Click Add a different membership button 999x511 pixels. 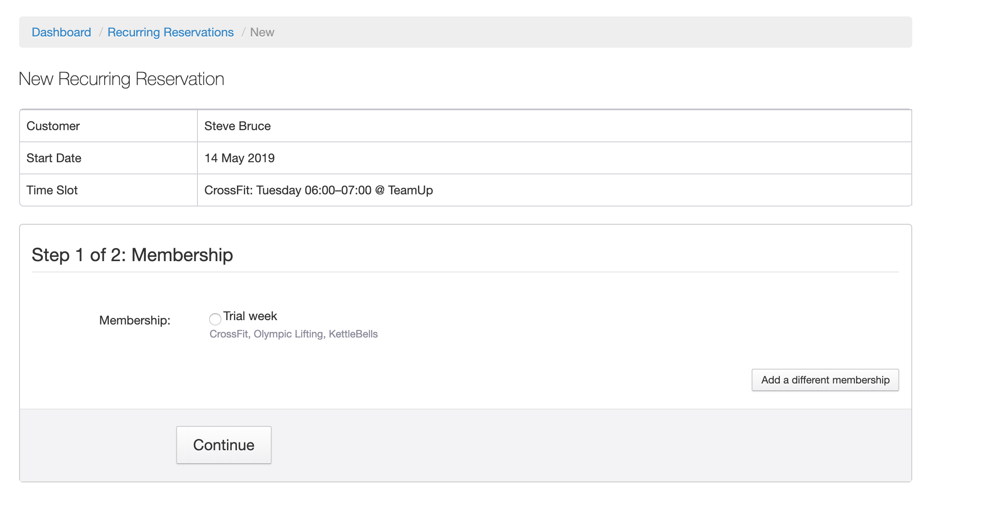(x=825, y=380)
